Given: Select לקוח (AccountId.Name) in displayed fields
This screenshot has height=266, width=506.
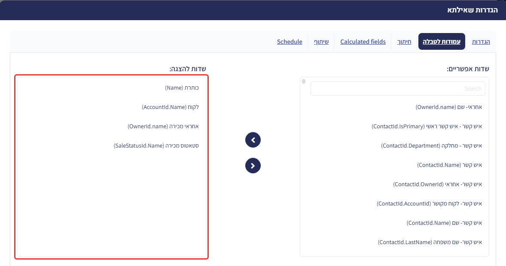Looking at the screenshot, I should tap(170, 107).
